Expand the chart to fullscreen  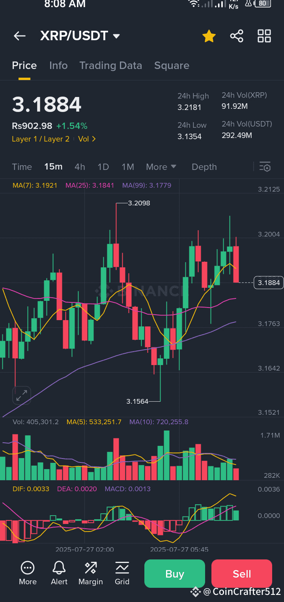[21, 395]
